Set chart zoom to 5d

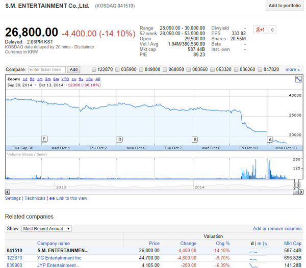(x=32, y=79)
